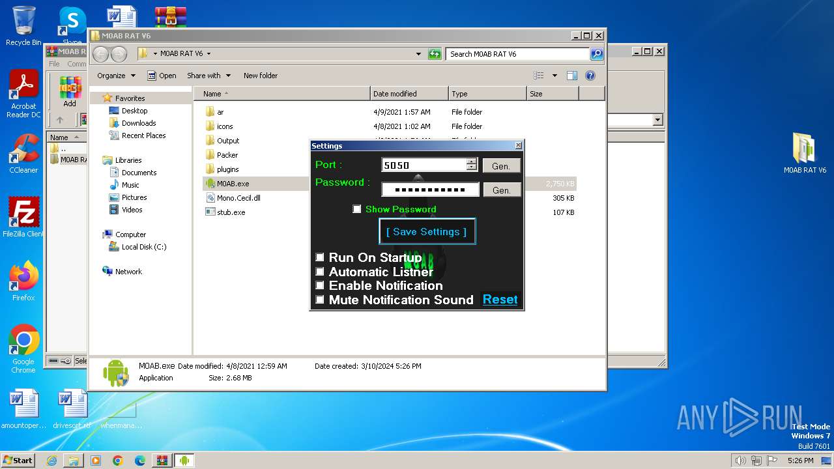Viewport: 834px width, 469px height.
Task: Open Favorites in navigation pane
Action: (130, 98)
